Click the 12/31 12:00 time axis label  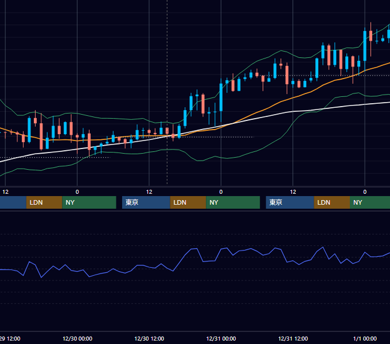pos(293,338)
